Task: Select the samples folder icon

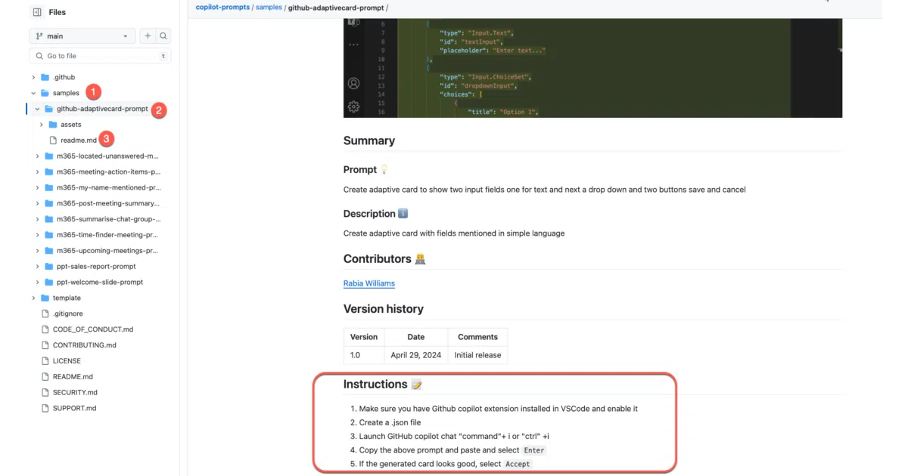Action: point(45,93)
